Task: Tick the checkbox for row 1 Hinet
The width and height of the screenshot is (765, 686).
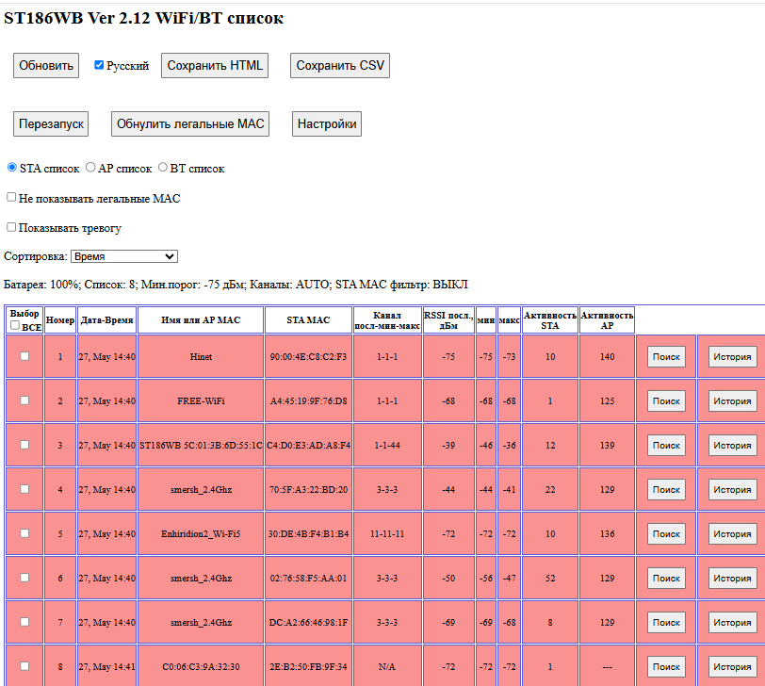Action: pyautogui.click(x=24, y=356)
